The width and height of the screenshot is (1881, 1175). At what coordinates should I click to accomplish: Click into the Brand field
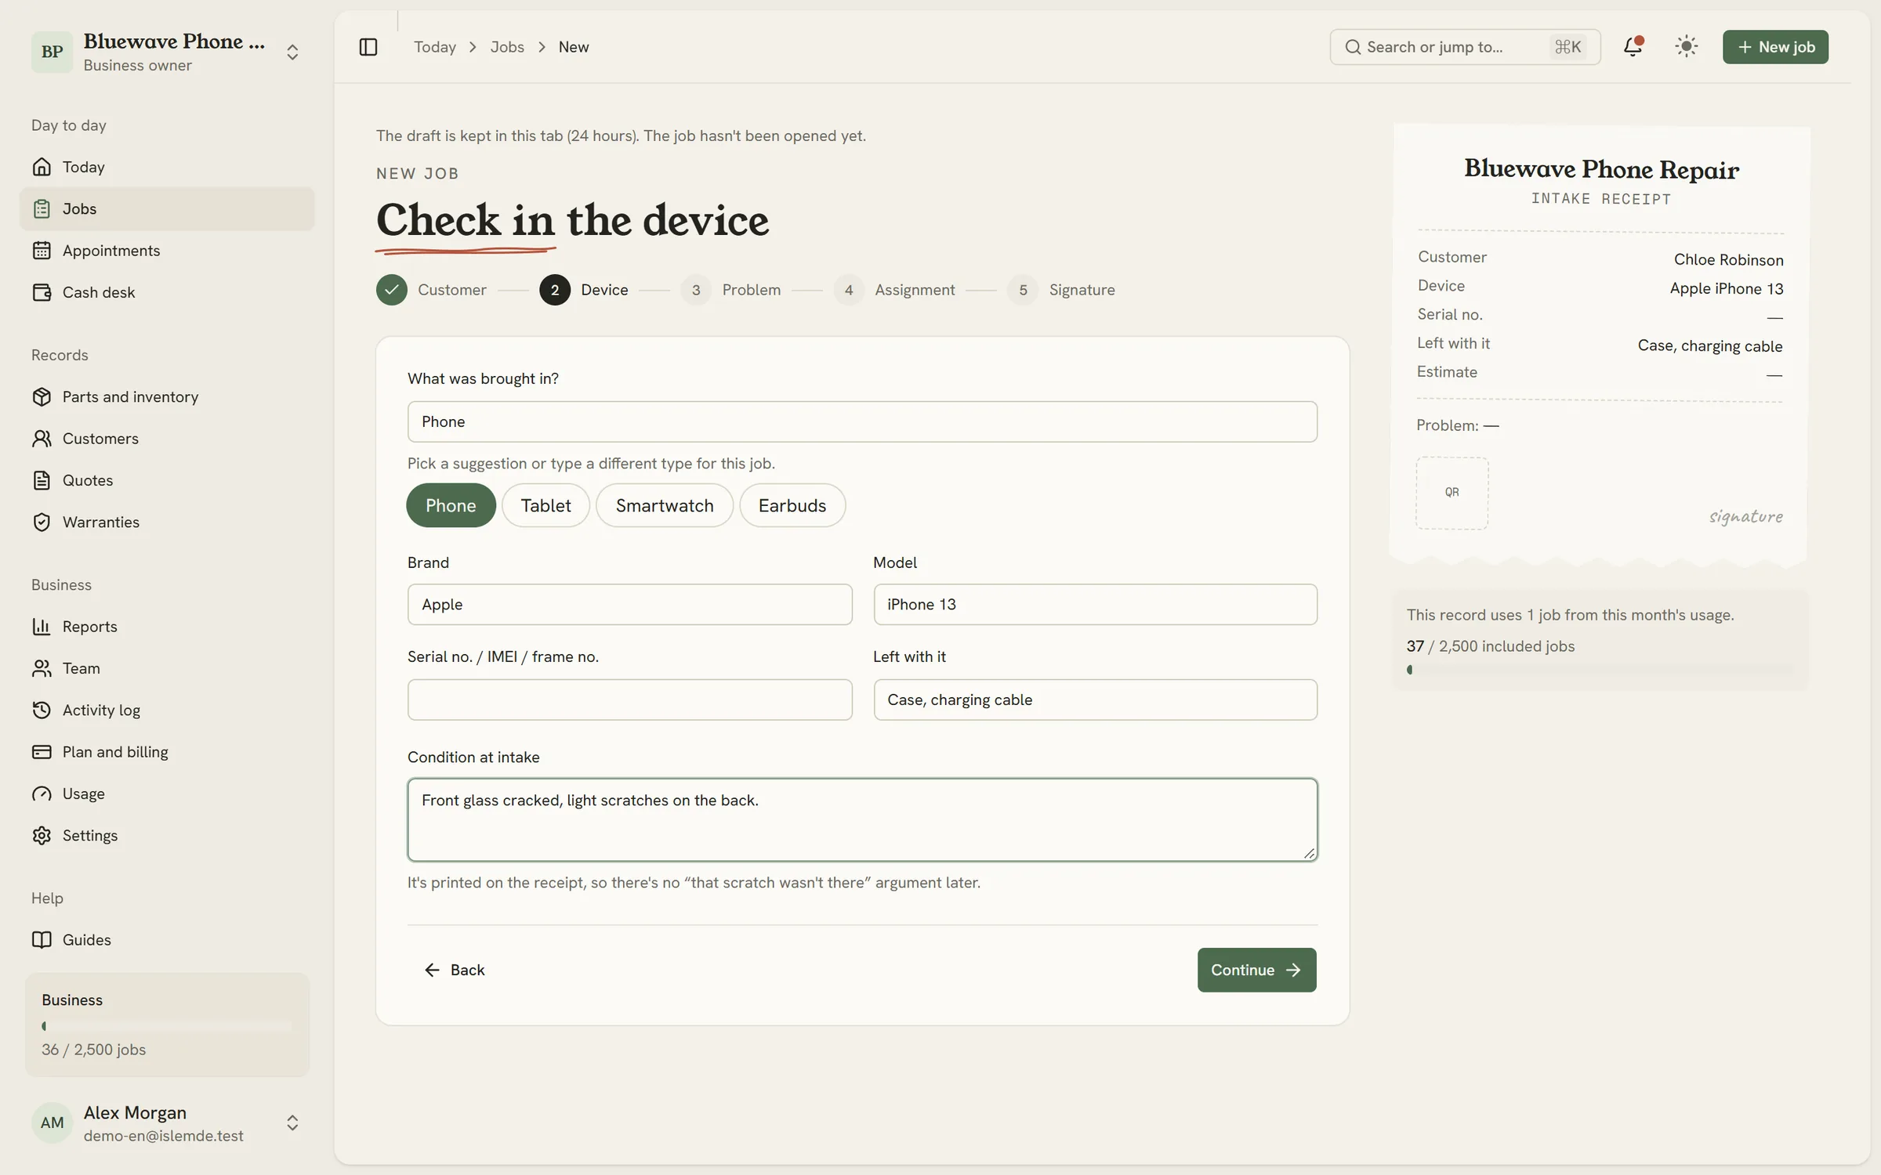pos(629,604)
